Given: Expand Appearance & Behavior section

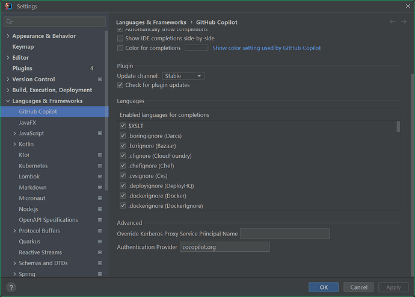Looking at the screenshot, I should [8, 36].
